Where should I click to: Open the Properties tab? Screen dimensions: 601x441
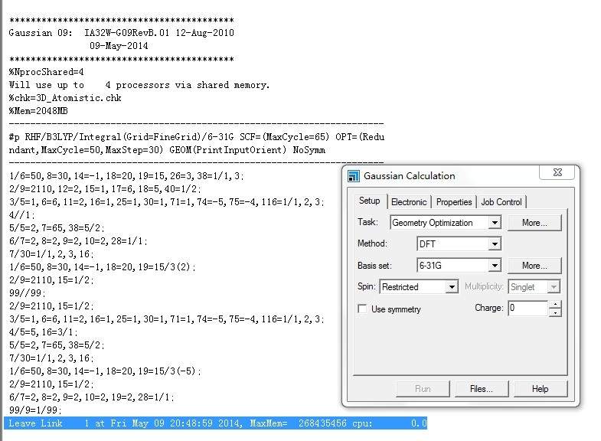pos(454,202)
